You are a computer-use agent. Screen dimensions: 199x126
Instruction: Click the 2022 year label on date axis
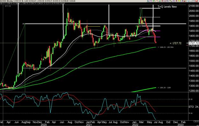135,125
